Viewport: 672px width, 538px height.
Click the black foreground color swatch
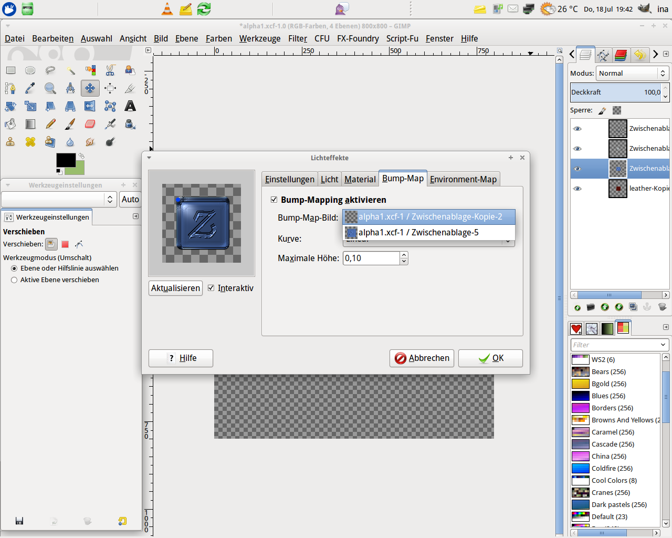(66, 160)
